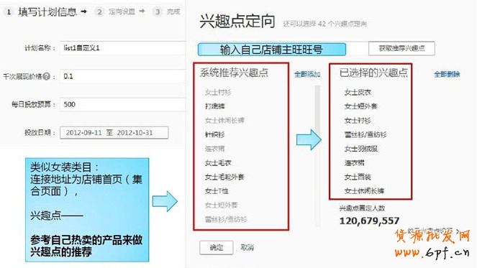Click the 全部删除 link
The width and height of the screenshot is (477, 268).
pyautogui.click(x=447, y=74)
